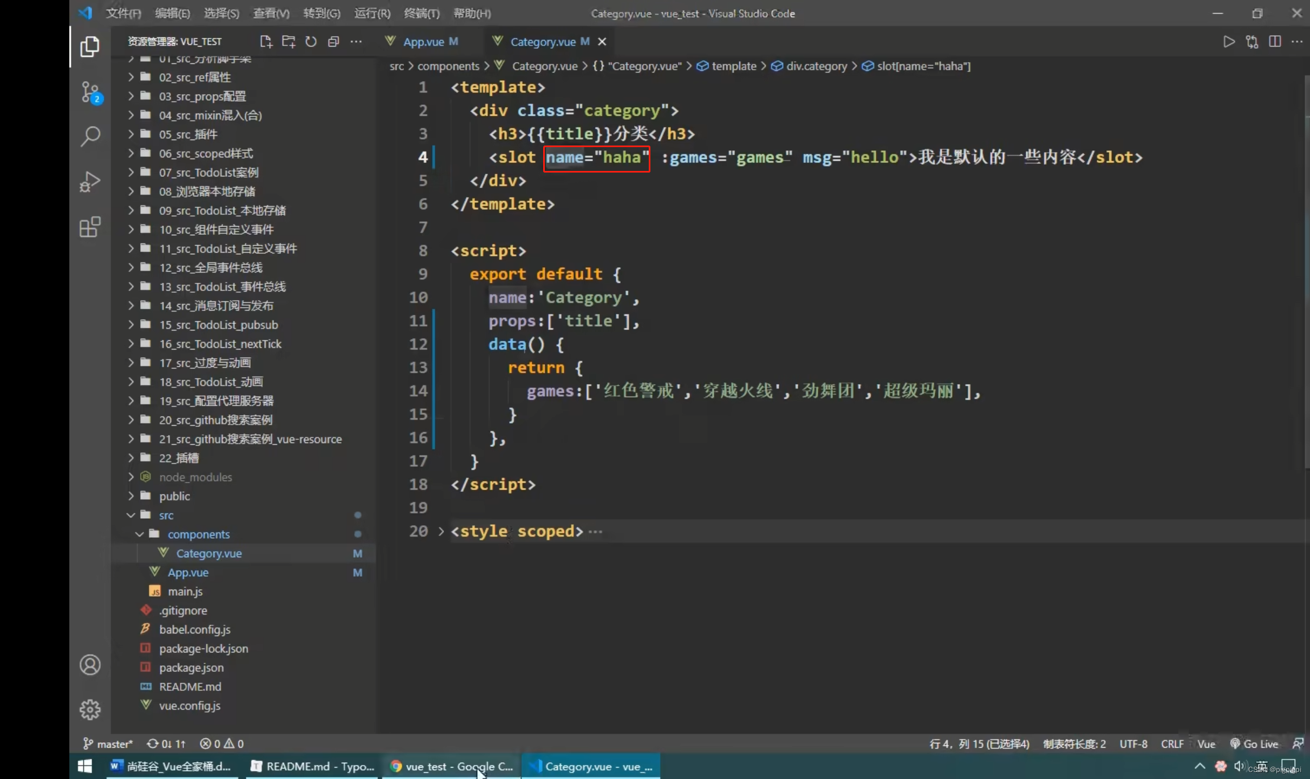Change UTF-8 file encoding
This screenshot has width=1310, height=779.
click(x=1133, y=744)
